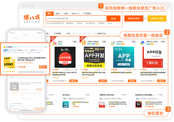The width and height of the screenshot is (174, 122).
Task: Click hot keyword 商标查询 below search box
Action: pos(70,23)
